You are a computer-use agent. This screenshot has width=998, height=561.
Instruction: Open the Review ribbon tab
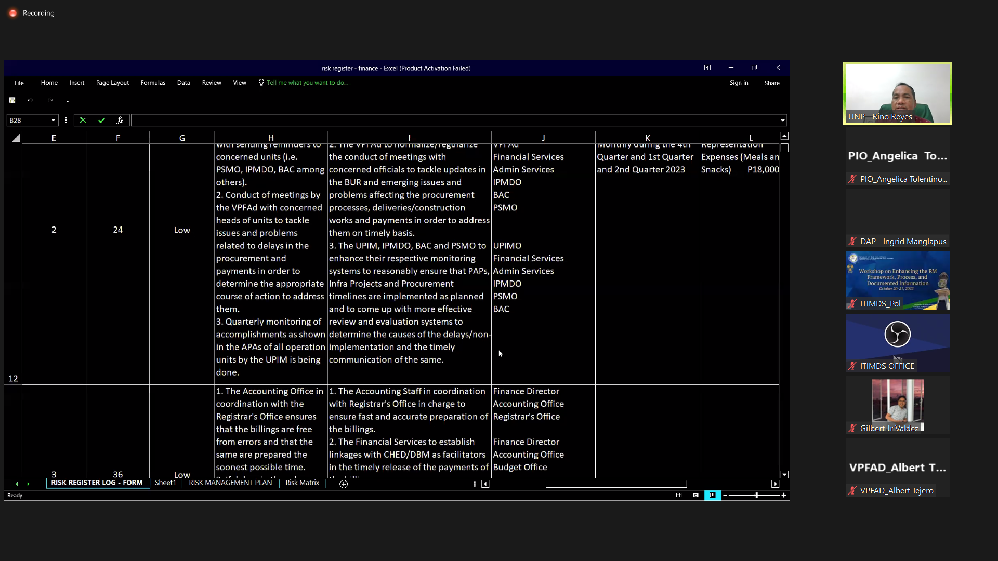(212, 83)
